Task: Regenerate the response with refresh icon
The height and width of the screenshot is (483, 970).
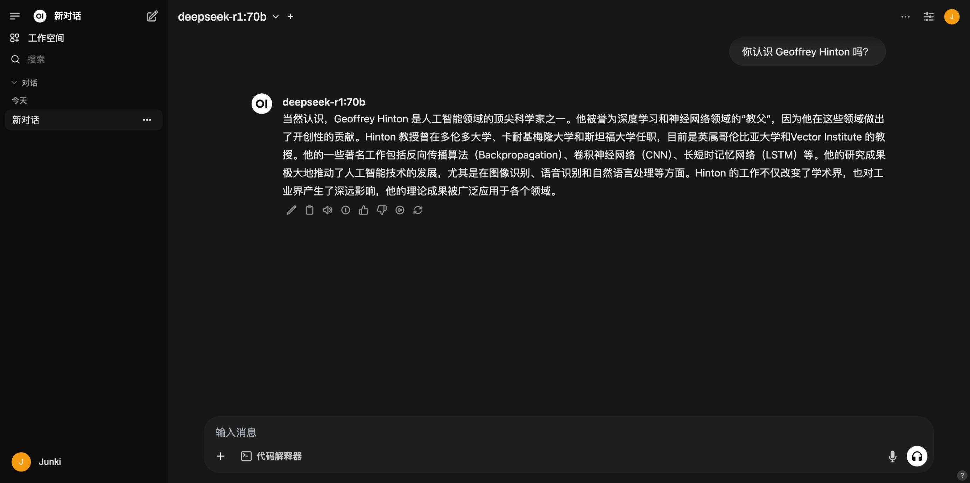Action: point(417,210)
